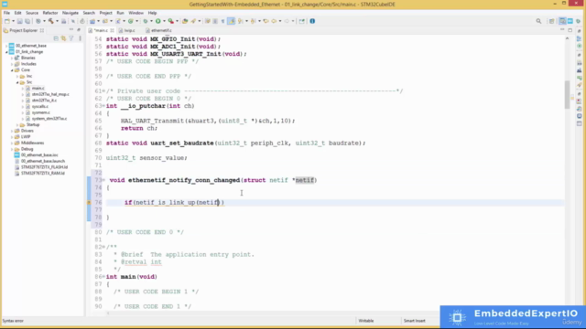Image resolution: width=586 pixels, height=329 pixels.
Task: Select main.c in the Project Explorer
Action: point(38,89)
